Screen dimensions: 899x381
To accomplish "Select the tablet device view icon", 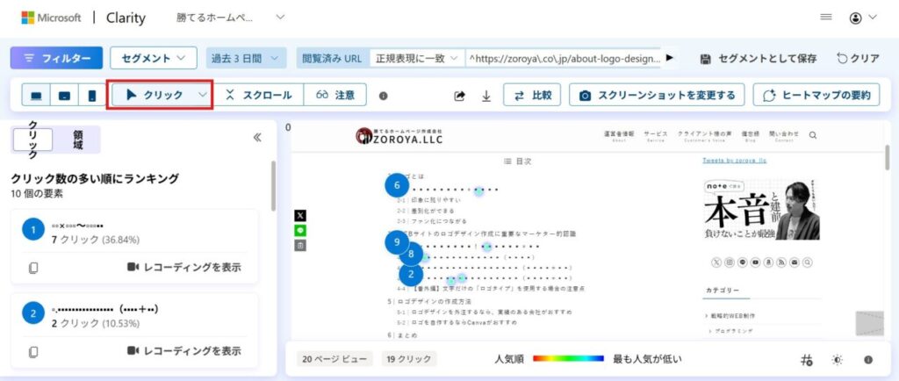I will tap(64, 95).
